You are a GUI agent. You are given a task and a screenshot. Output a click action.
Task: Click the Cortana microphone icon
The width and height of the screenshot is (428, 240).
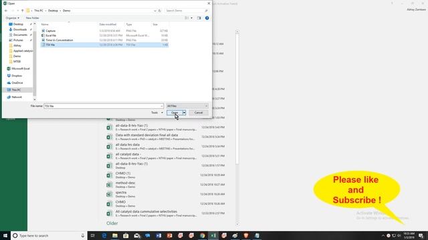83,235
